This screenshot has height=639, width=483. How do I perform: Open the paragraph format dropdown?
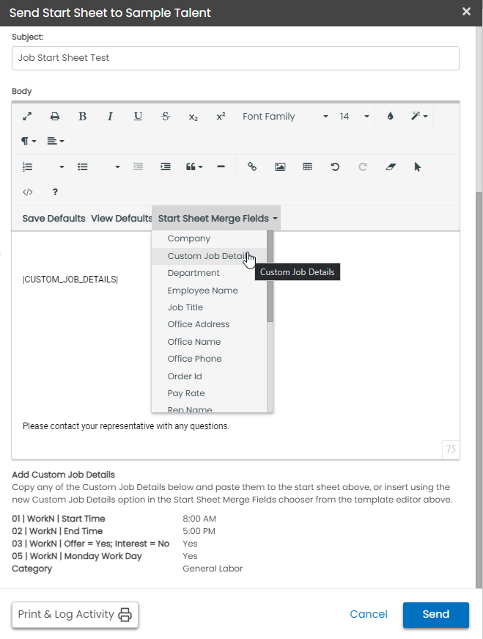click(29, 142)
